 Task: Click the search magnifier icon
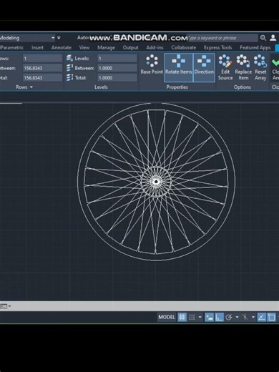(x=263, y=38)
